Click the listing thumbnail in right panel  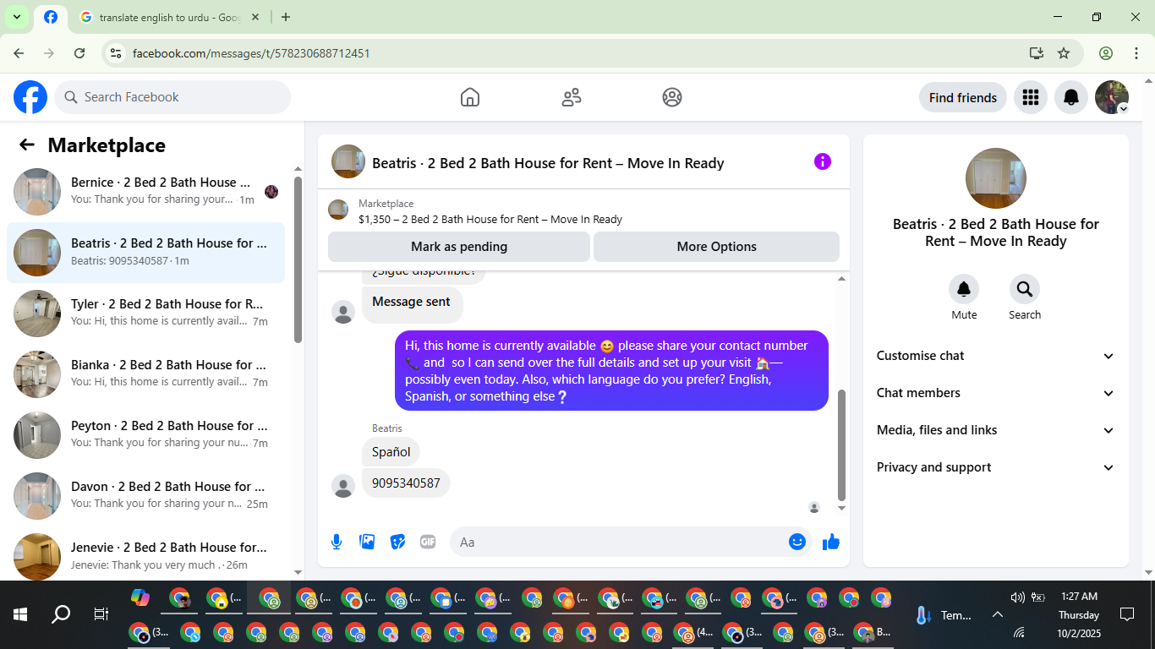click(x=996, y=178)
